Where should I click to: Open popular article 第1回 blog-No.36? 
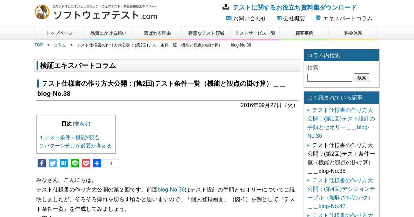click(341, 123)
